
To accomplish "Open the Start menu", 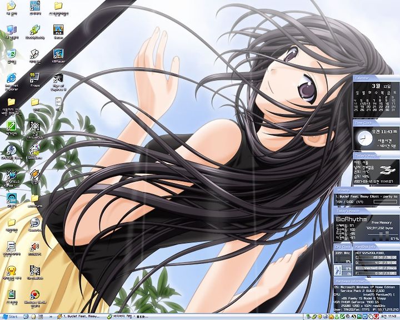I will point(10,317).
